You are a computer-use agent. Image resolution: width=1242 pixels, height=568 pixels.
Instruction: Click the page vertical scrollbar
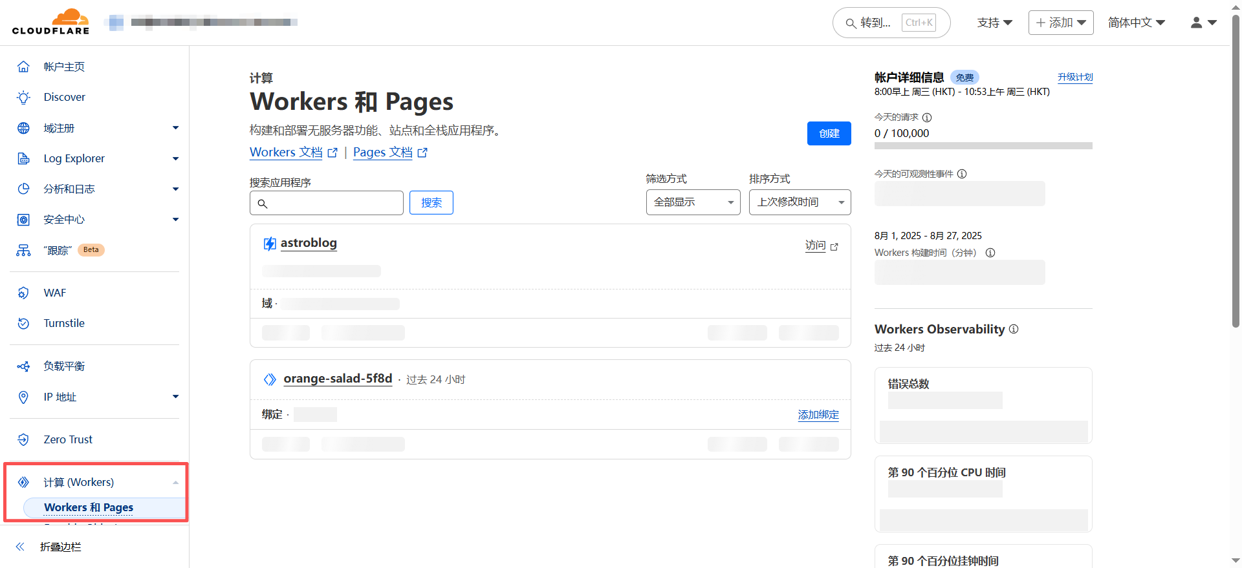1236,171
